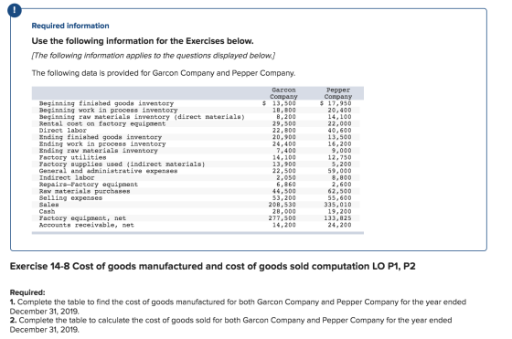Click requirement 2 cost of goods sold text

click(230, 324)
